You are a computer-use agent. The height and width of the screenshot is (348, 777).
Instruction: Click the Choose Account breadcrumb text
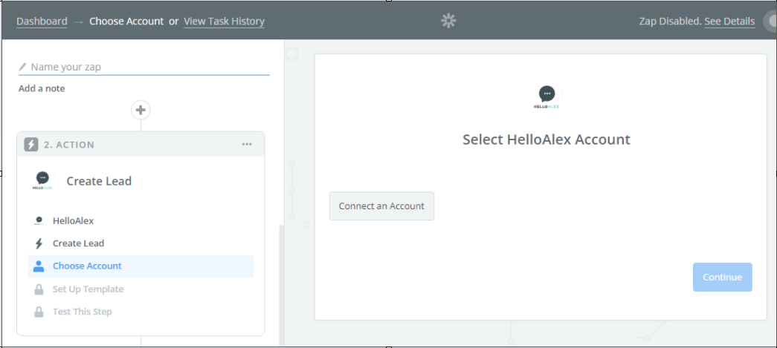pyautogui.click(x=126, y=22)
